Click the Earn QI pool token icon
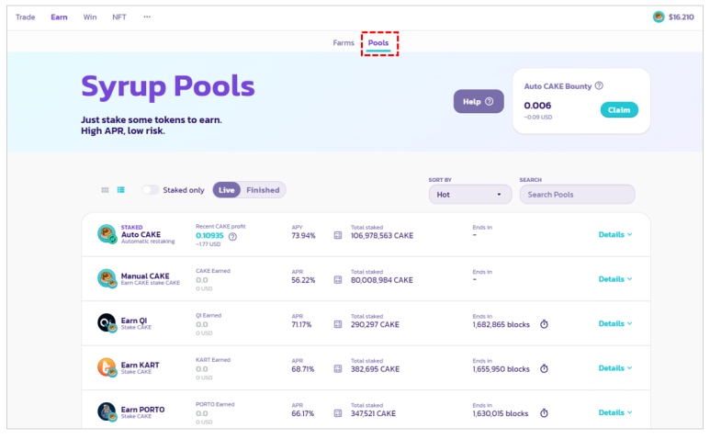710x439 pixels. pyautogui.click(x=107, y=322)
